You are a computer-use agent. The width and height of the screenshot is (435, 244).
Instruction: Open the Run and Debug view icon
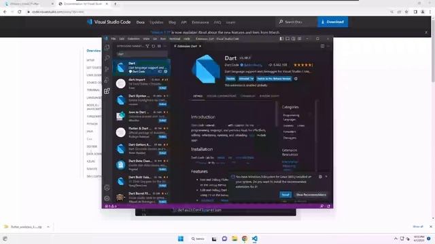(x=107, y=80)
